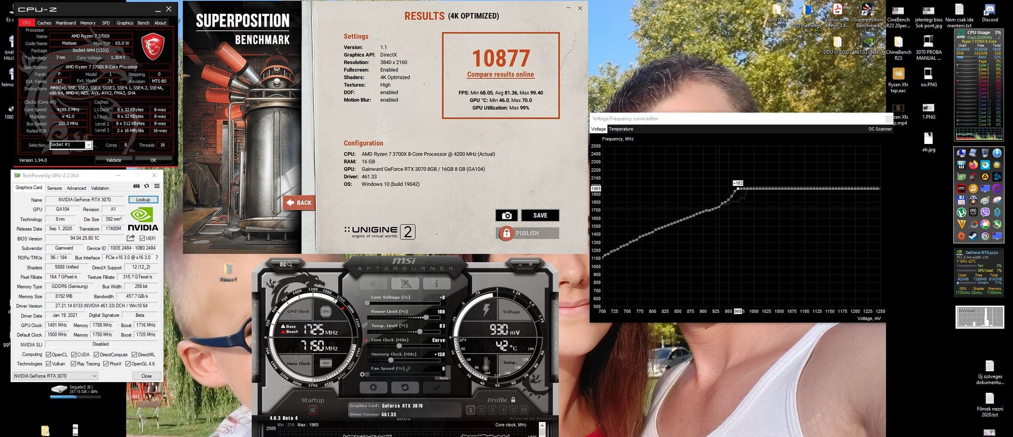This screenshot has width=1013, height=437.
Task: Open the Discord desktop shortcut
Action: (989, 13)
